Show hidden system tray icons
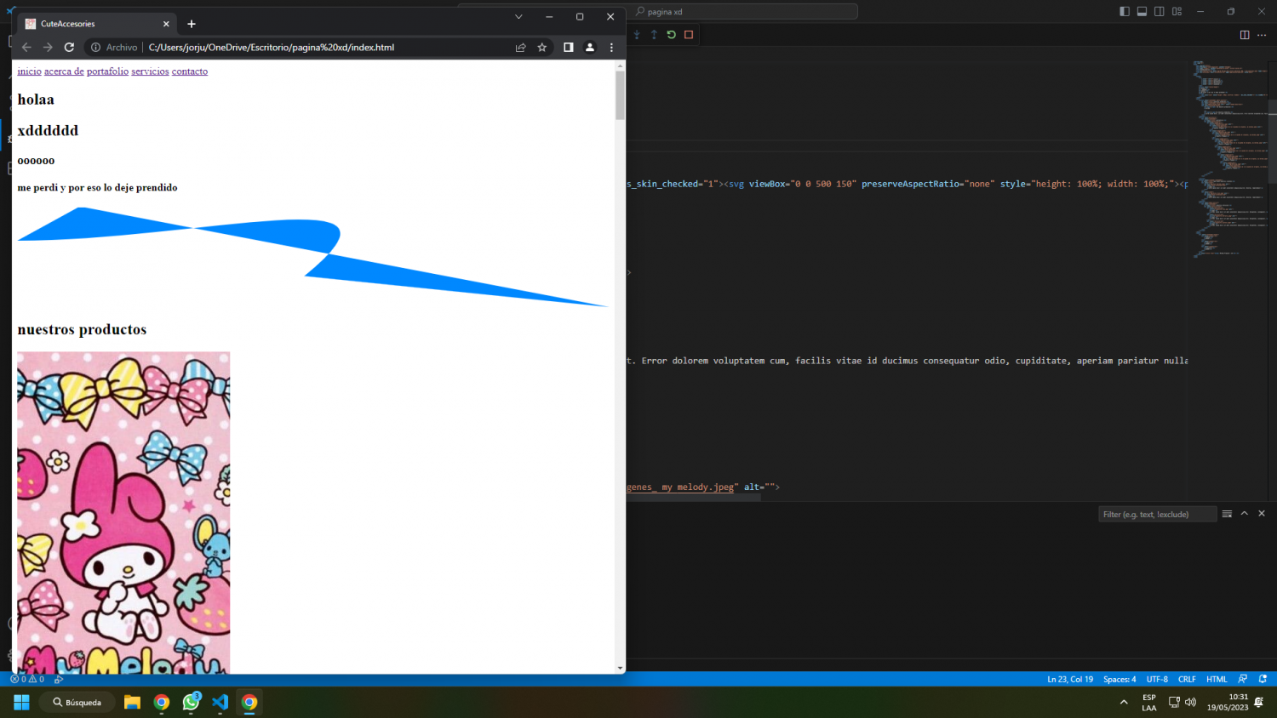 pyautogui.click(x=1124, y=703)
